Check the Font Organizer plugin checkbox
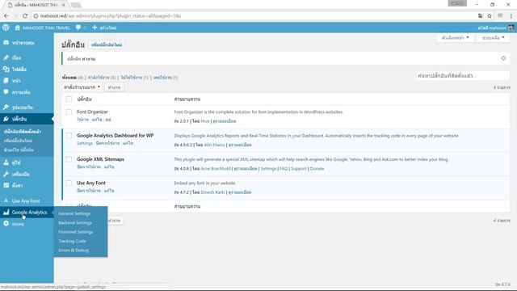This screenshot has height=291, width=517. (69, 112)
